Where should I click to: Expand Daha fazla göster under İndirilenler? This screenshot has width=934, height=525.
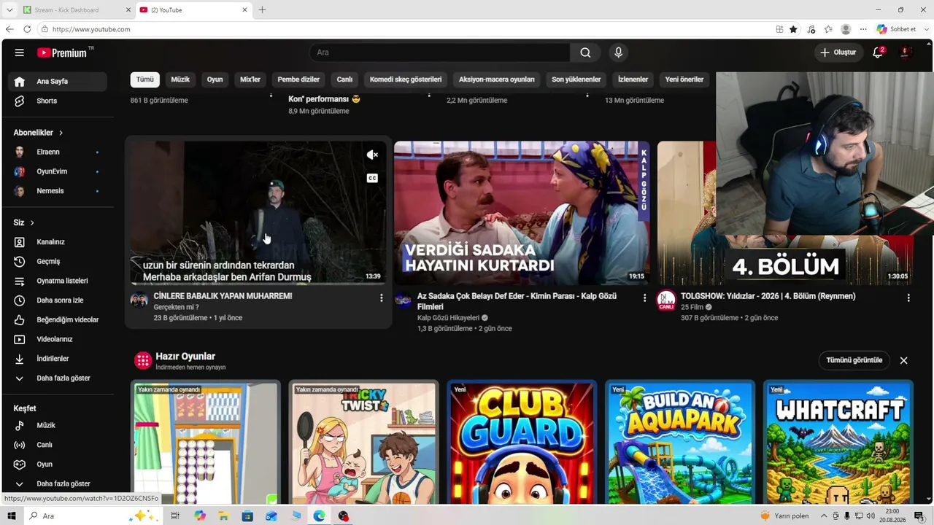coord(57,378)
